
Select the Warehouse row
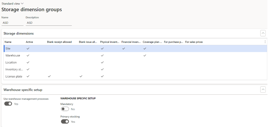point(13,55)
